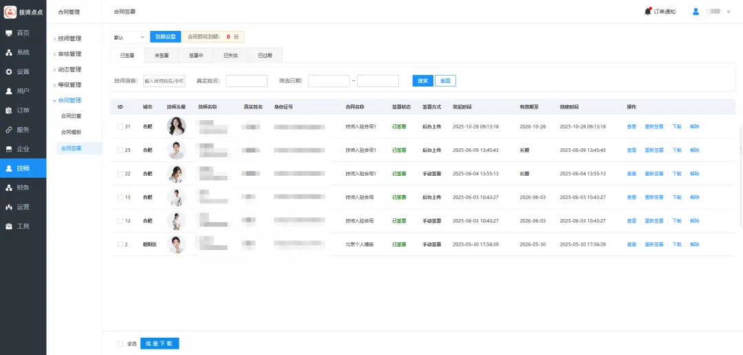Viewport: 743px width, 355px height.
Task: Tick the checkbox for ID 22
Action: (120, 174)
